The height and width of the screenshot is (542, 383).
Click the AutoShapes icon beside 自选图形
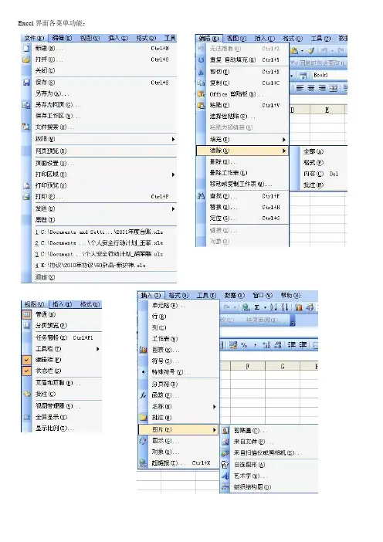tap(225, 465)
